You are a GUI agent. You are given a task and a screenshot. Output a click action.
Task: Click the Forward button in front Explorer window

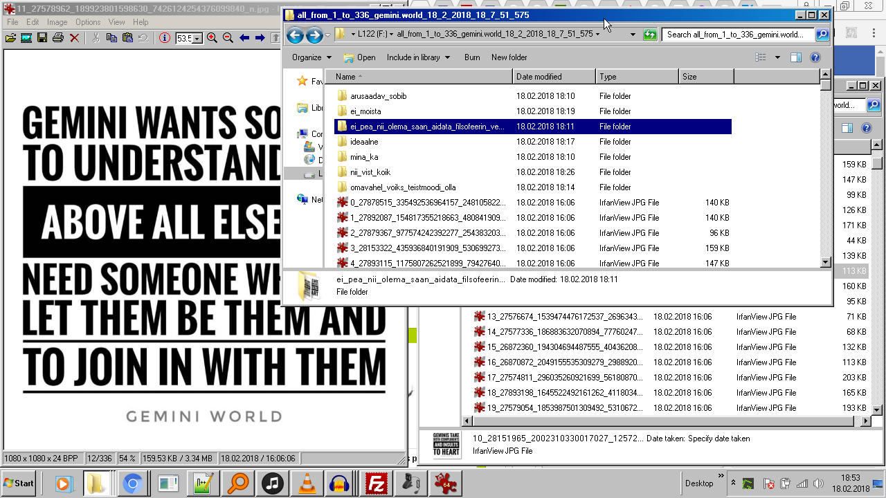[x=314, y=35]
